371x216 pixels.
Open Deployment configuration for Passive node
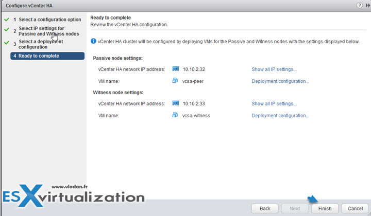coord(280,81)
